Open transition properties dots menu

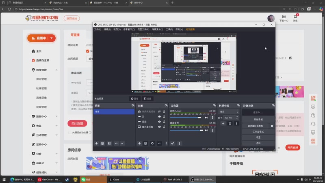[236, 124]
